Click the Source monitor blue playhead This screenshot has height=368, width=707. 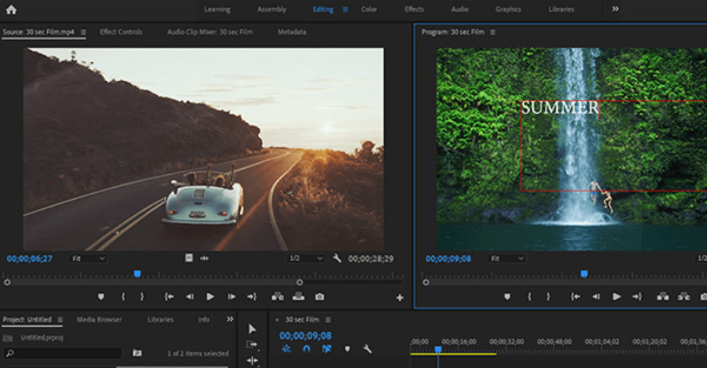pyautogui.click(x=137, y=274)
